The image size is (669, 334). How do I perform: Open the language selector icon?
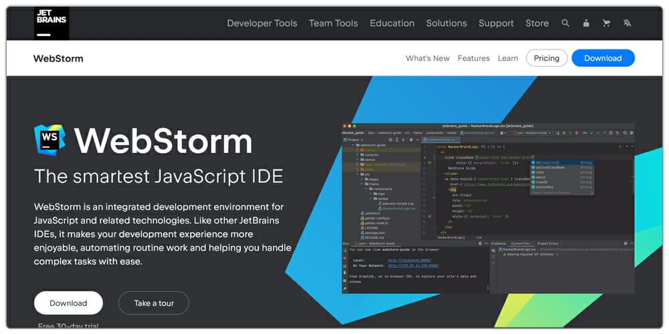tap(627, 23)
